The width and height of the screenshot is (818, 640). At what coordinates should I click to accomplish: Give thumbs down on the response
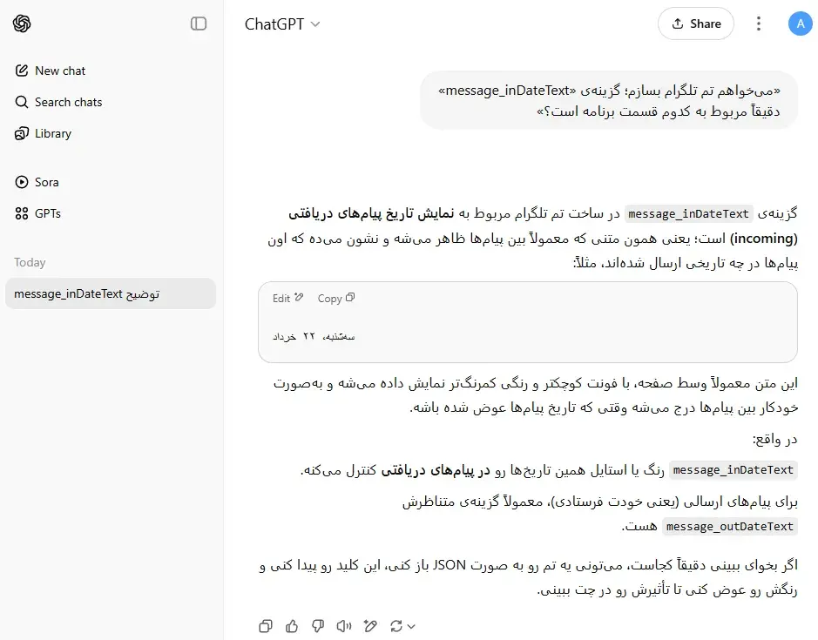318,626
